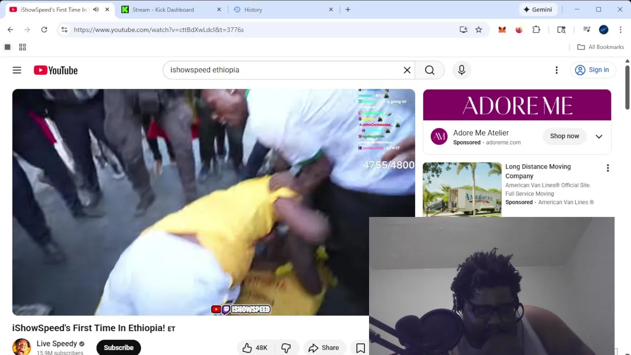Mute the YouTube tab audio icon
Image resolution: width=631 pixels, height=355 pixels.
pos(96,9)
